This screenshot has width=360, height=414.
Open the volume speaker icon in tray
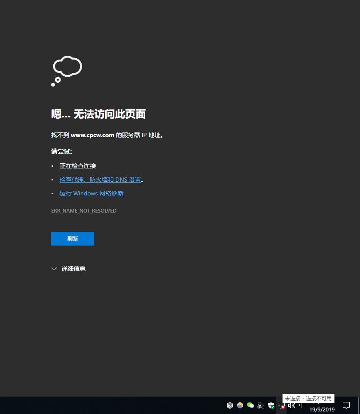(292, 405)
